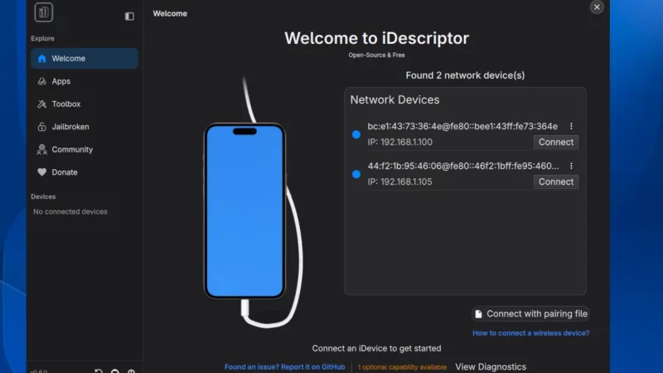Click the Welcome to iDescriptor heading
Viewport: 663px width, 373px height.
pos(376,38)
